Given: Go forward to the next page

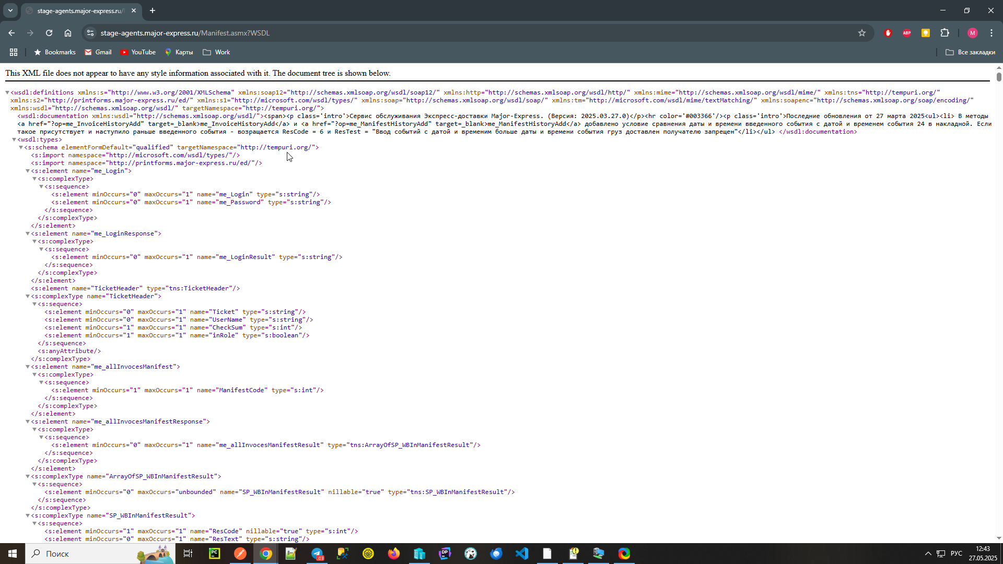Looking at the screenshot, I should tap(30, 33).
